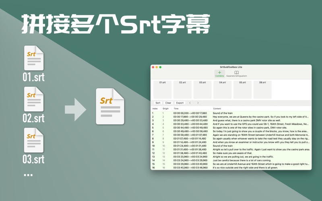Click the Export button
The height and width of the screenshot is (201, 322).
tap(180, 103)
